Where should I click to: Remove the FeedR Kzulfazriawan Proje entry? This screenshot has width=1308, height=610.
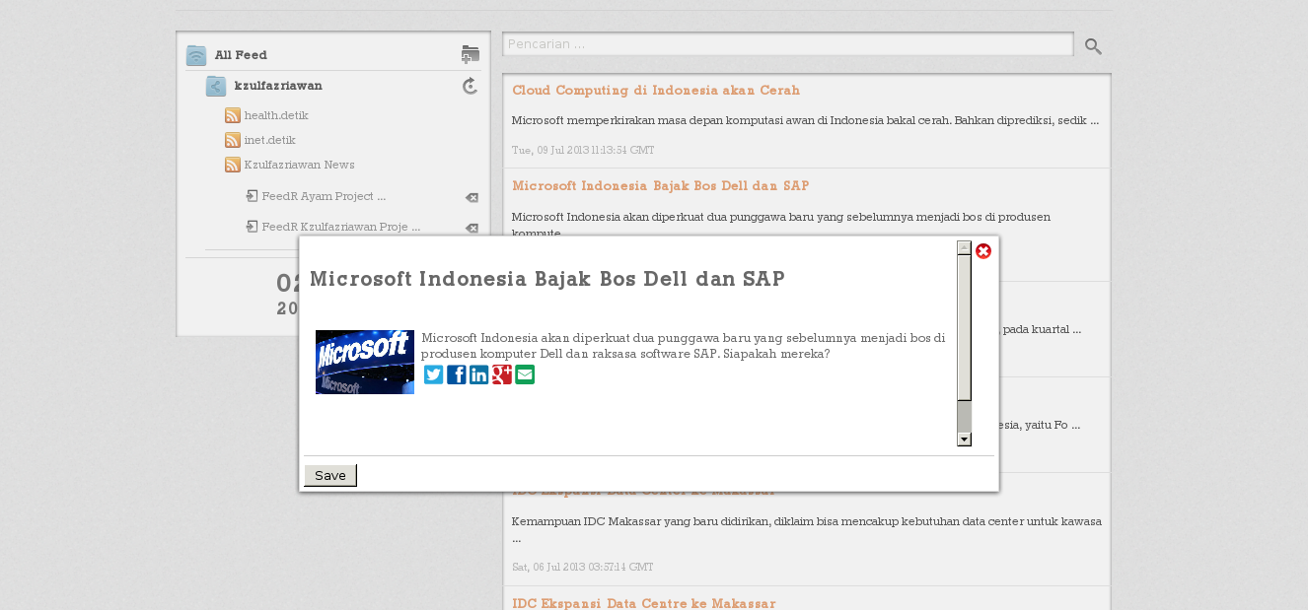click(472, 228)
